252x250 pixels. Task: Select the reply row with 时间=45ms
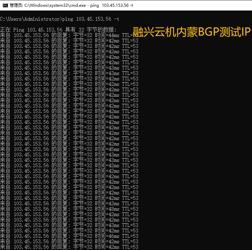69,149
